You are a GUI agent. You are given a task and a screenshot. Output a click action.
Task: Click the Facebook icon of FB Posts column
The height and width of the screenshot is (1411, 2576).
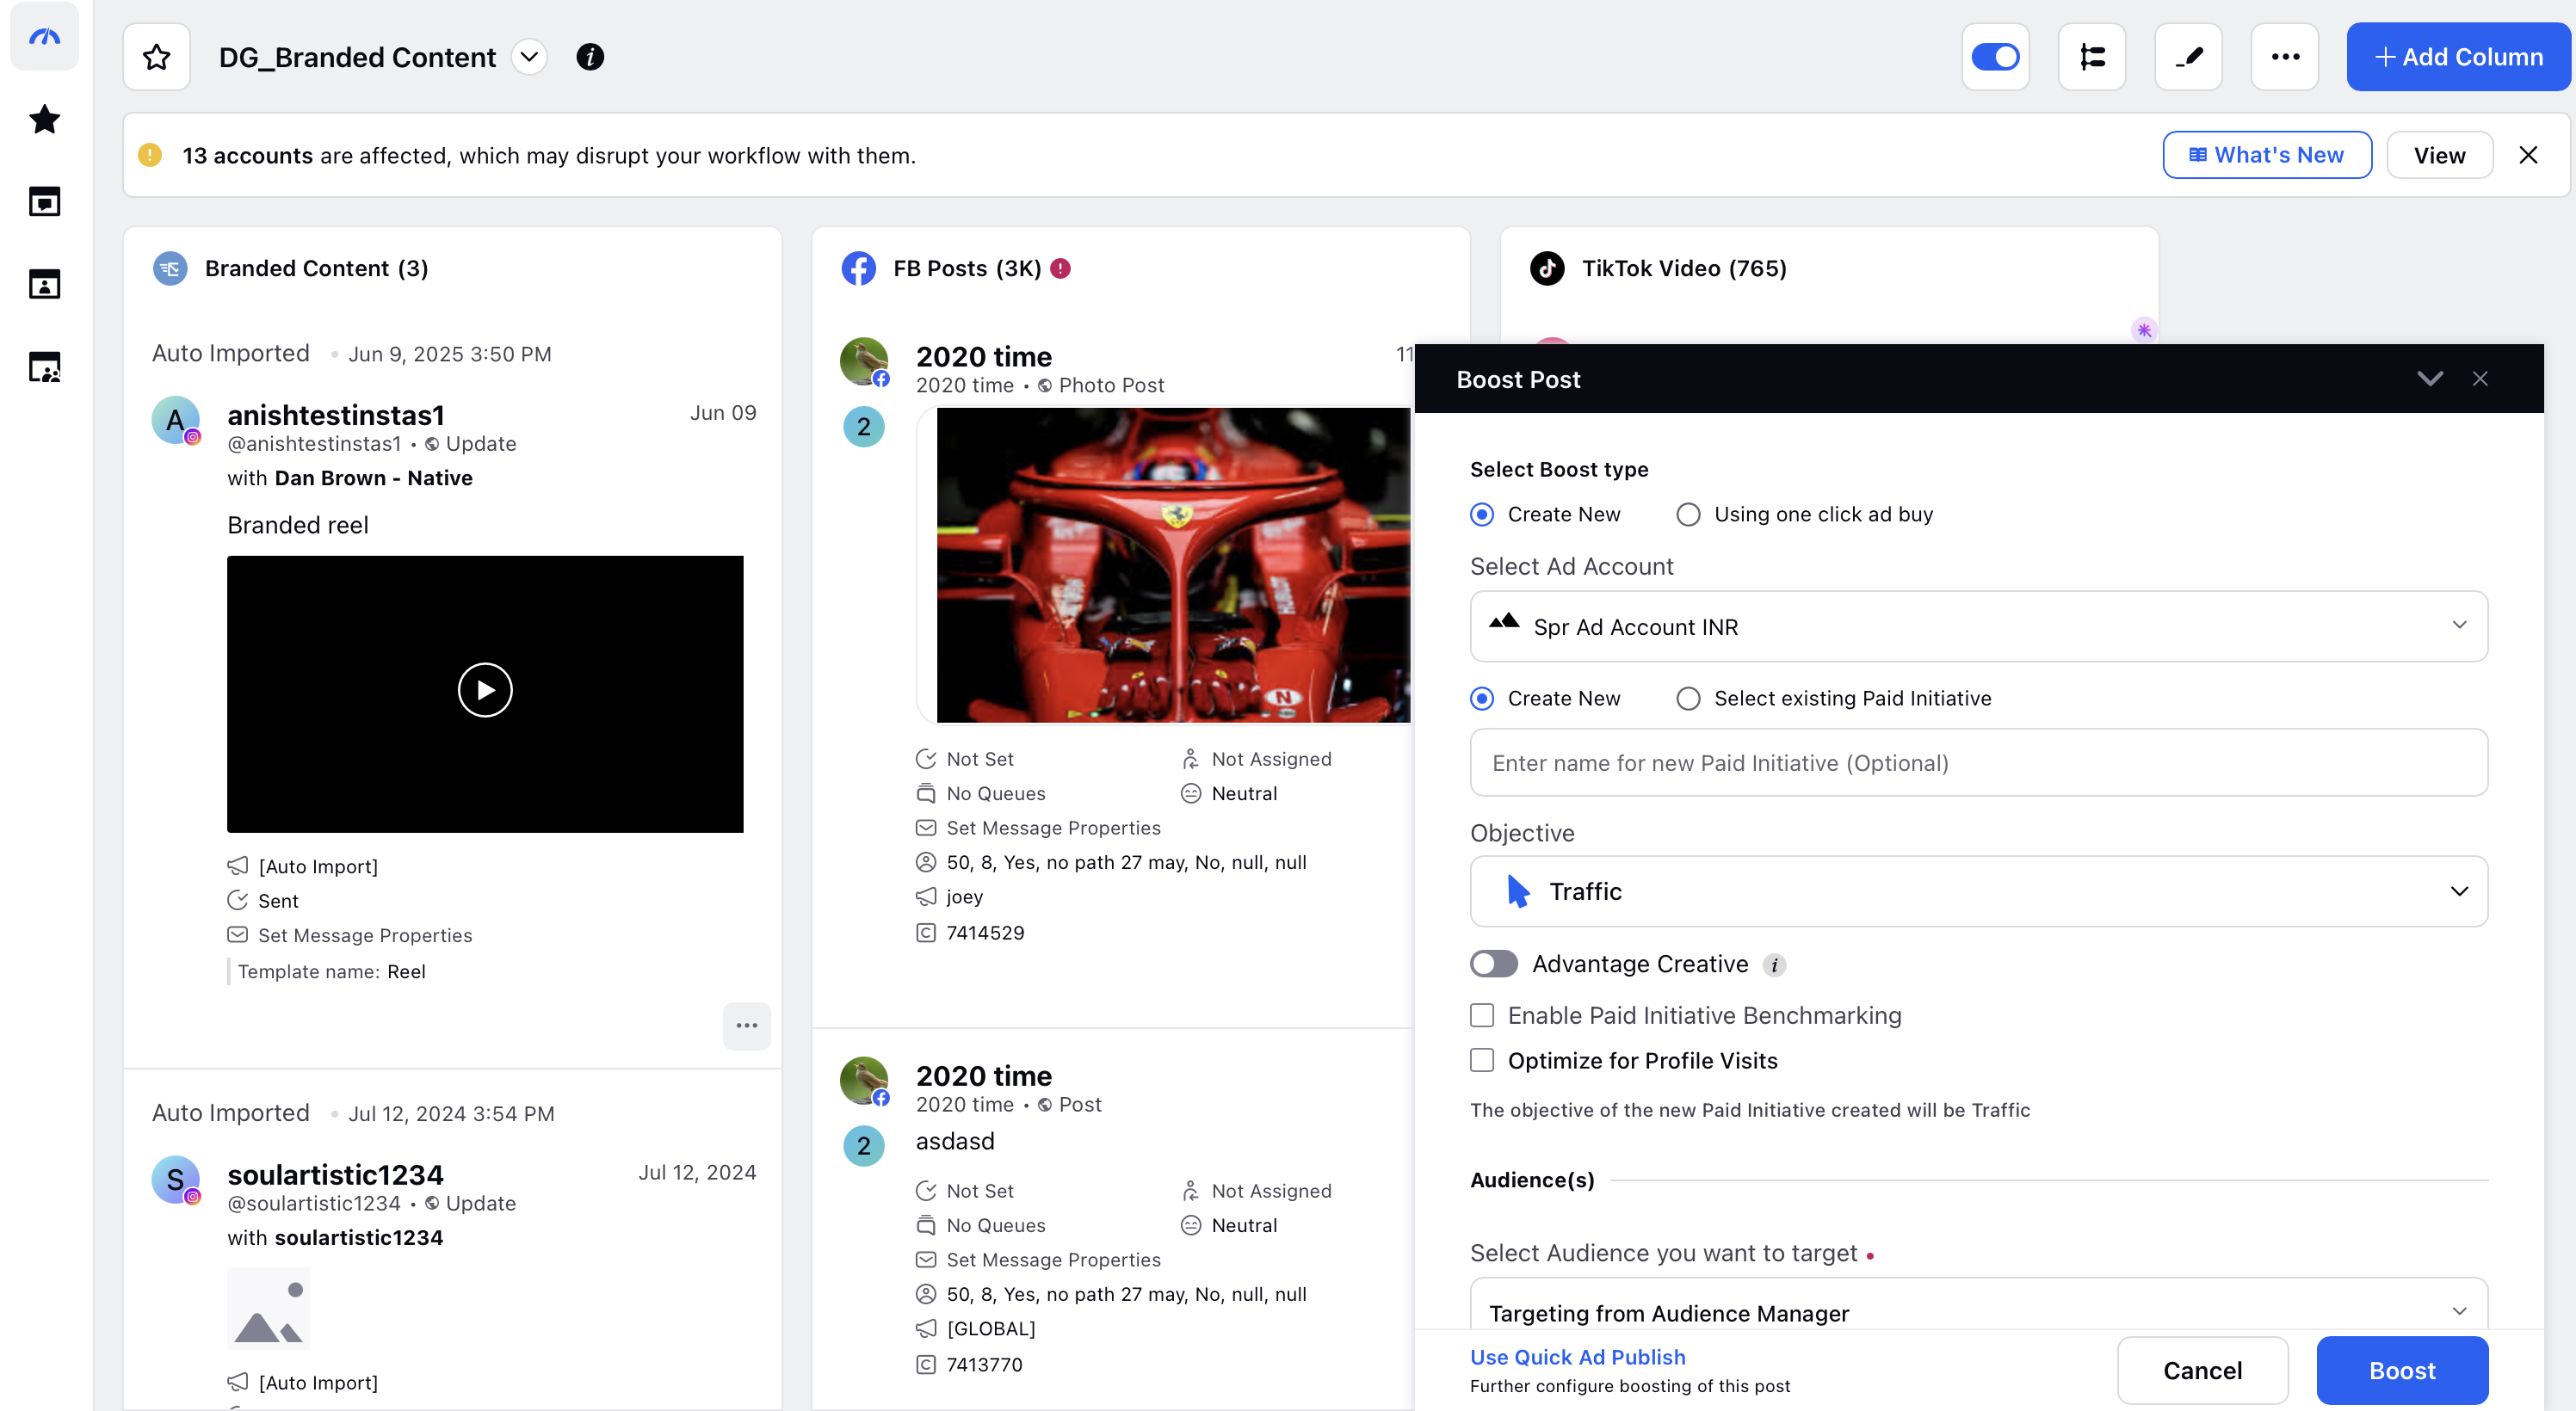tap(858, 268)
